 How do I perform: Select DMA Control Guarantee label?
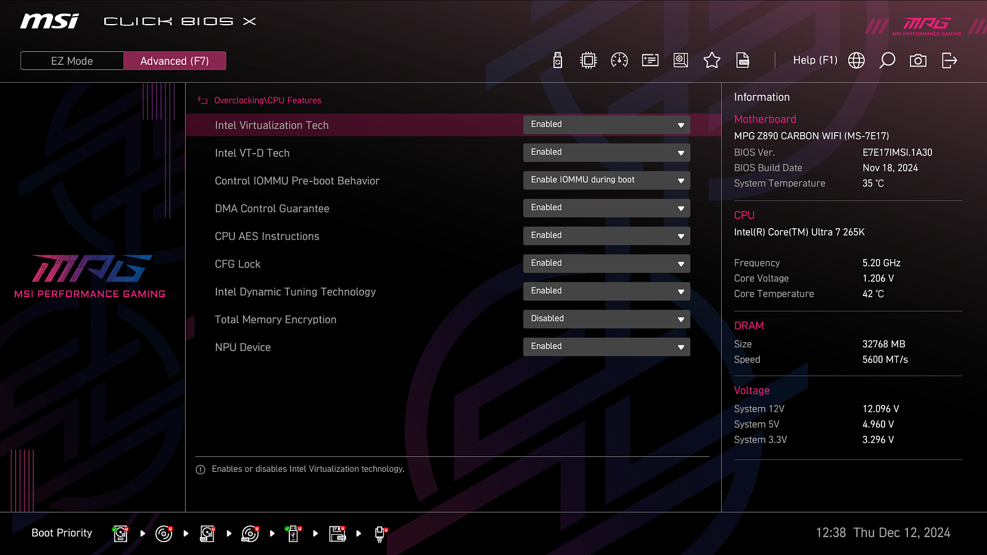pyautogui.click(x=272, y=208)
